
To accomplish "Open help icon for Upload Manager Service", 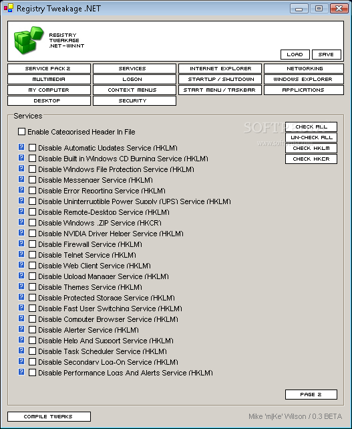I will click(x=21, y=276).
